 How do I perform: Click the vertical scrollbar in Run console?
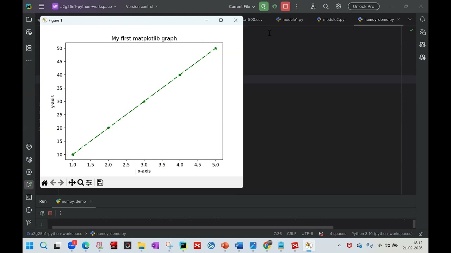[x=414, y=223]
